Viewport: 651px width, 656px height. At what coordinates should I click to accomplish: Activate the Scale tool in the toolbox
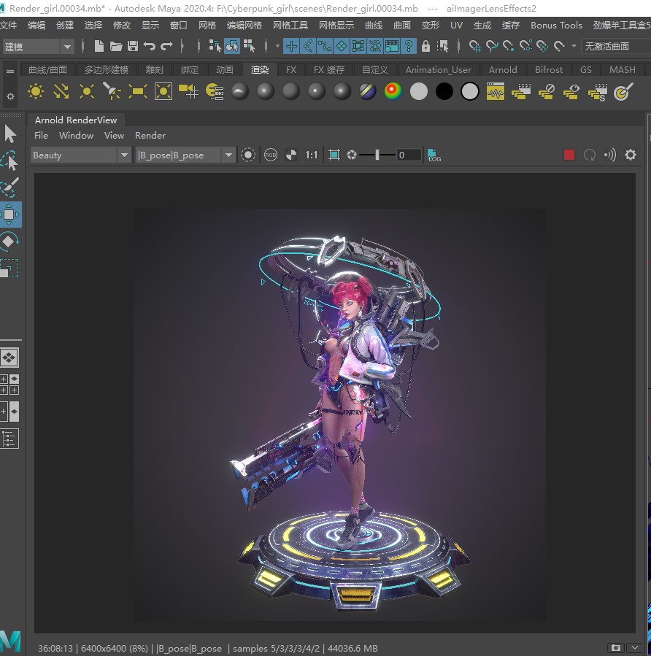point(9,269)
